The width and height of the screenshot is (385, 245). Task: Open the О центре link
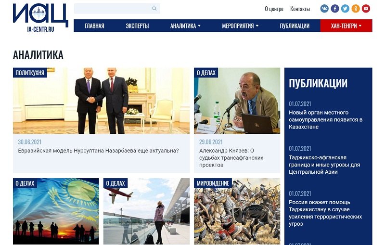tap(274, 9)
